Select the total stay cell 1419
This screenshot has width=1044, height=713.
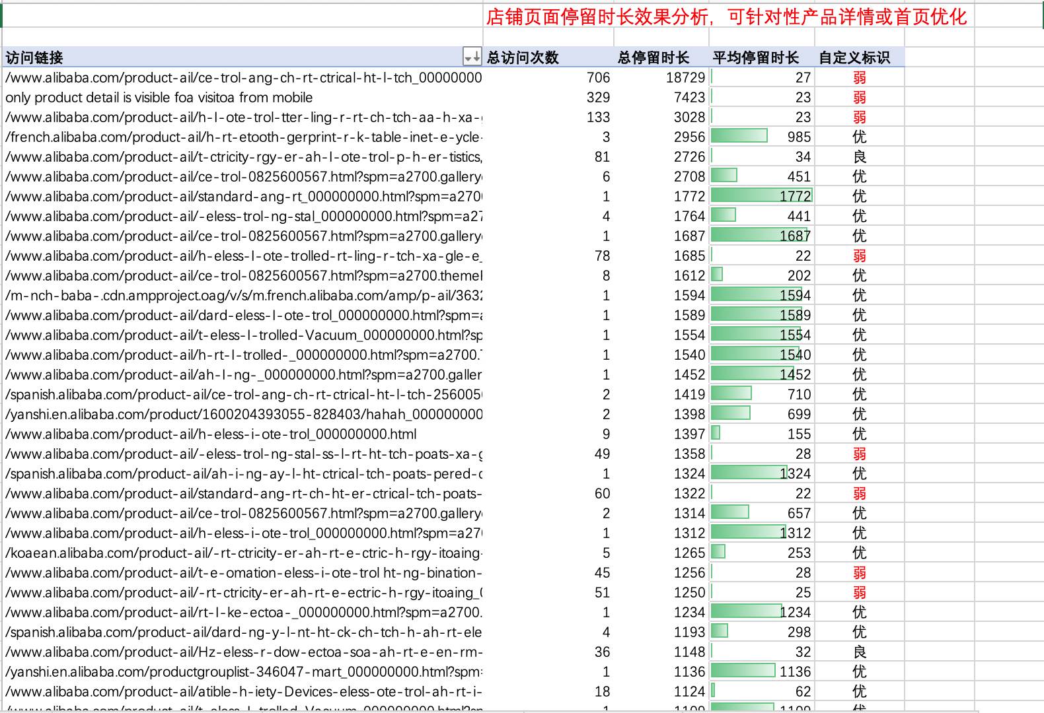pyautogui.click(x=662, y=394)
